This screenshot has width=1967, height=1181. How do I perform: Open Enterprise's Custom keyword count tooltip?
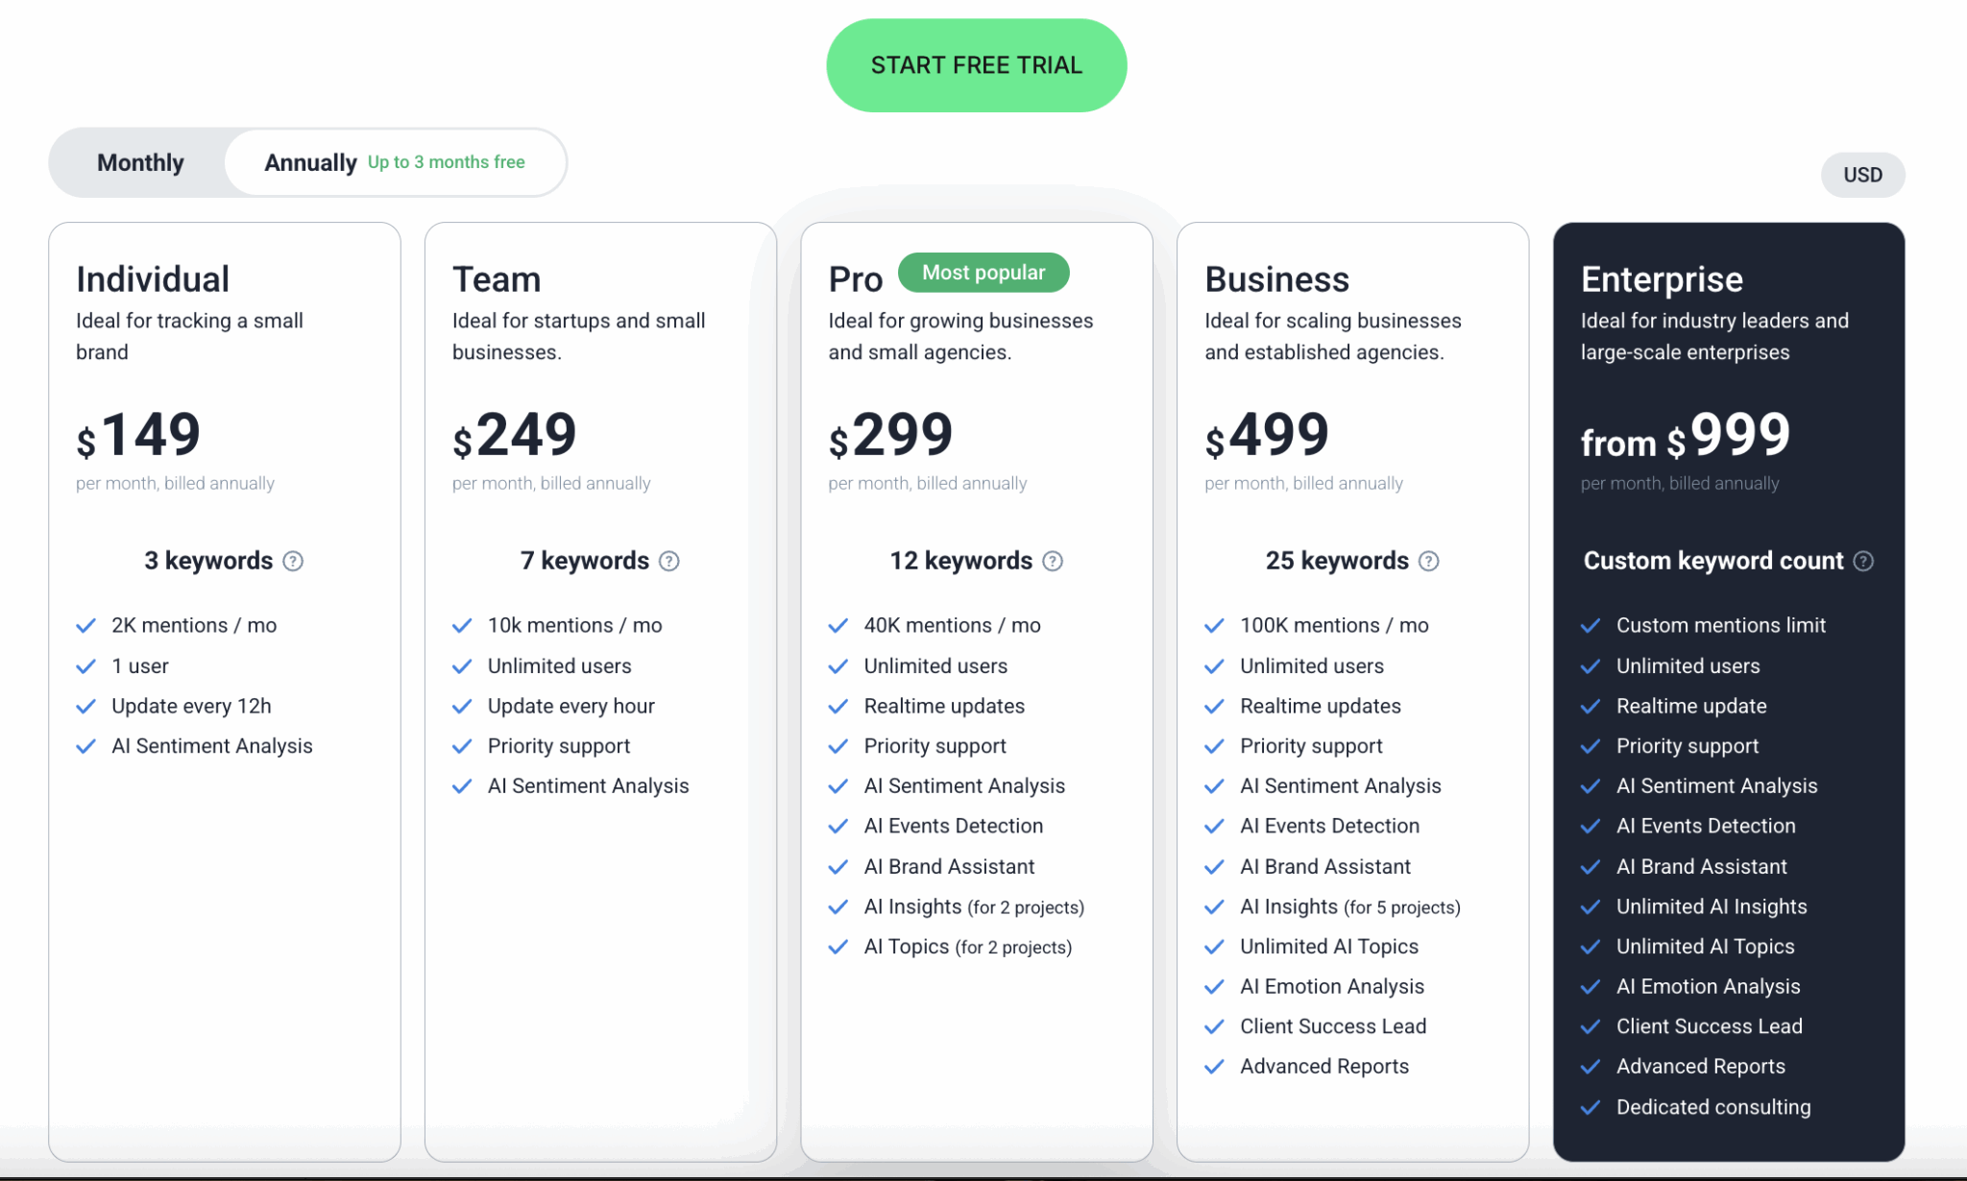coord(1864,561)
